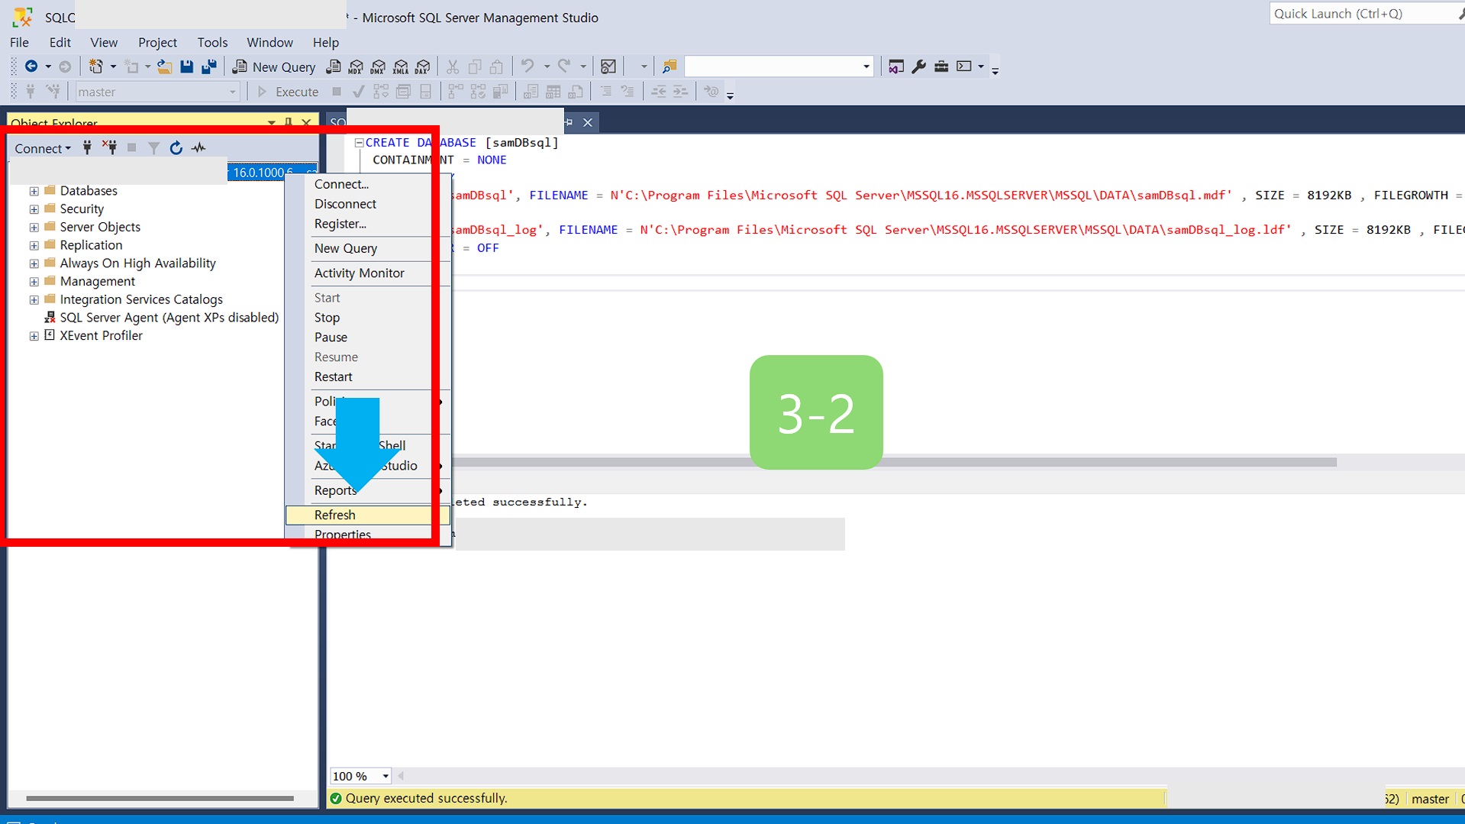Click the Object Explorer filter funnel icon
Image resolution: width=1465 pixels, height=824 pixels.
[153, 147]
